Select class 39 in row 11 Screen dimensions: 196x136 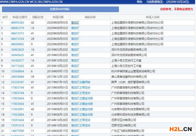(x=33, y=77)
